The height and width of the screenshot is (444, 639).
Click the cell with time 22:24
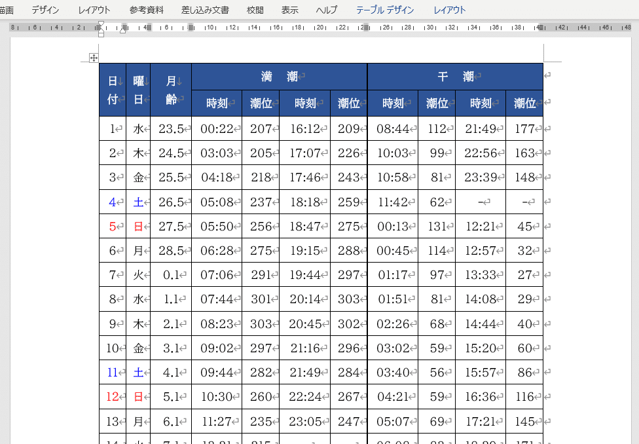[305, 397]
